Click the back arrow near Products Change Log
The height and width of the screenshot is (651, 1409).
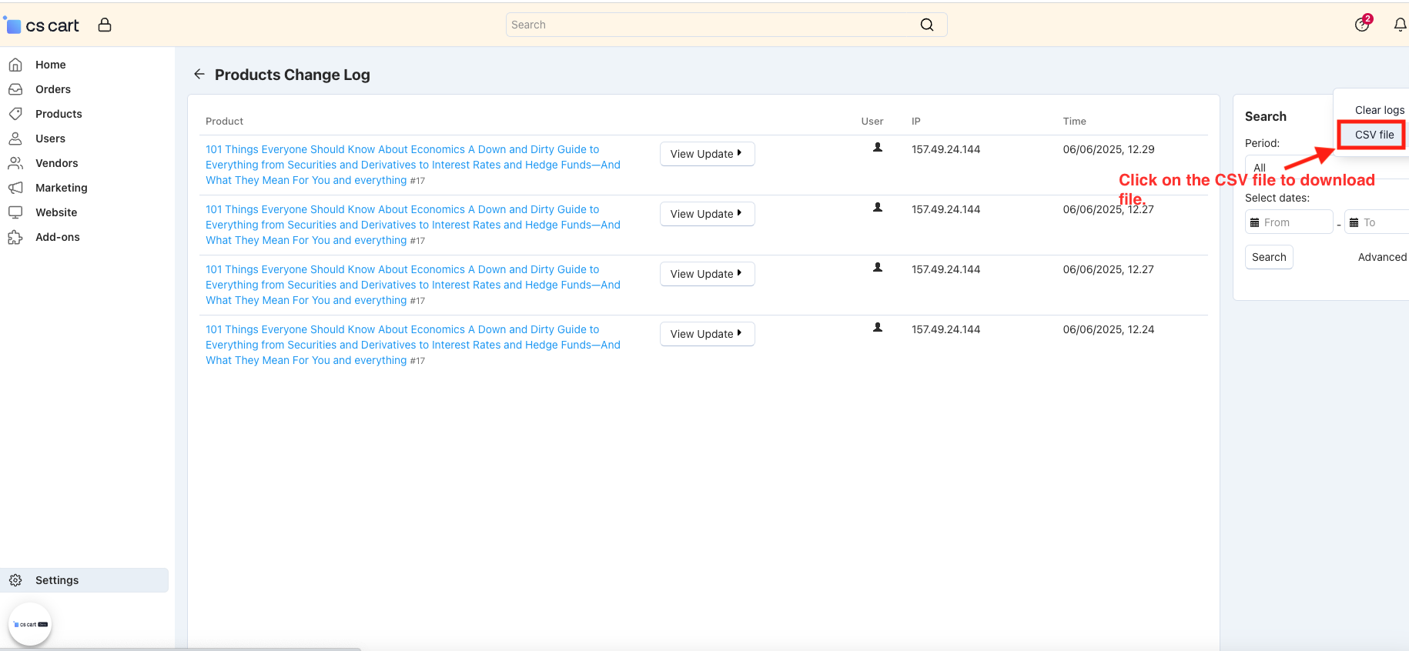[x=199, y=74]
